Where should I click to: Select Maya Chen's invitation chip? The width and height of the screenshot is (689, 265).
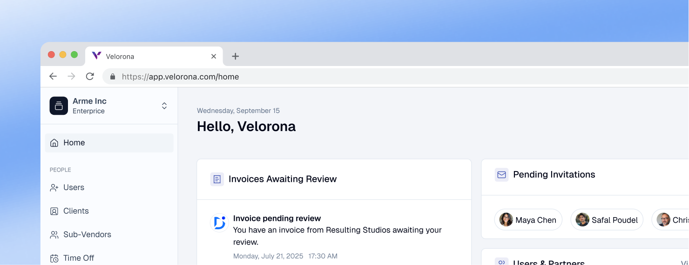[528, 220]
